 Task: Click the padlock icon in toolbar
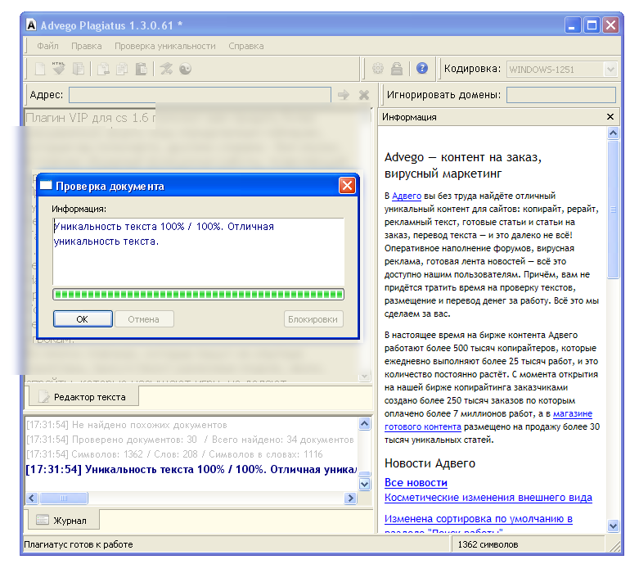click(x=397, y=69)
